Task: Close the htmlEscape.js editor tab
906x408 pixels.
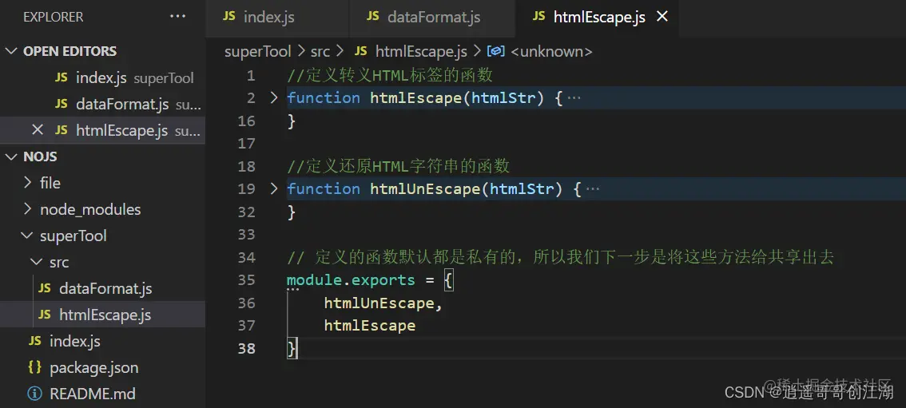Action: point(663,17)
